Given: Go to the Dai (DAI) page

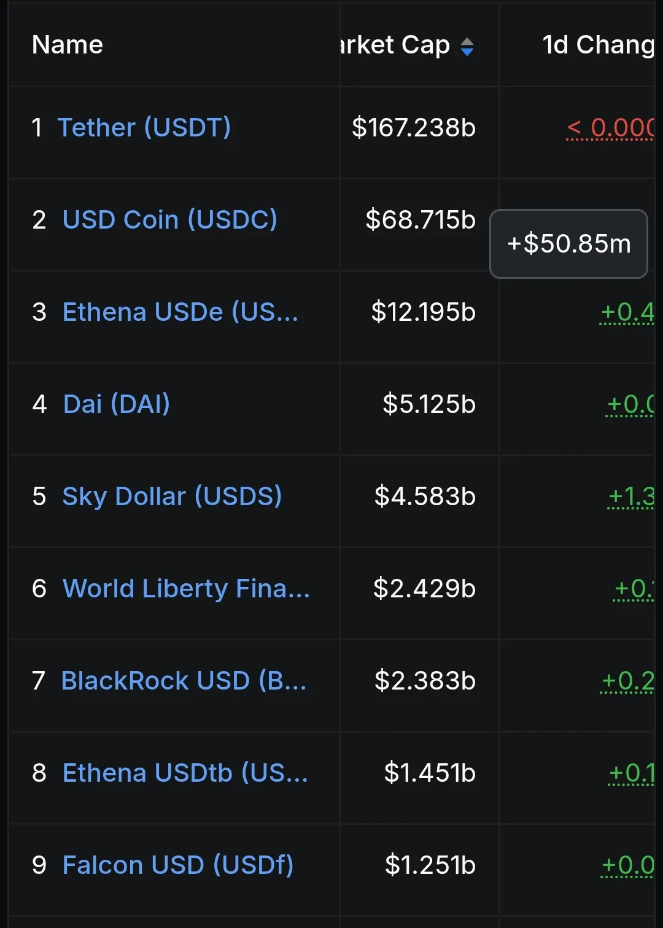Looking at the screenshot, I should (117, 404).
